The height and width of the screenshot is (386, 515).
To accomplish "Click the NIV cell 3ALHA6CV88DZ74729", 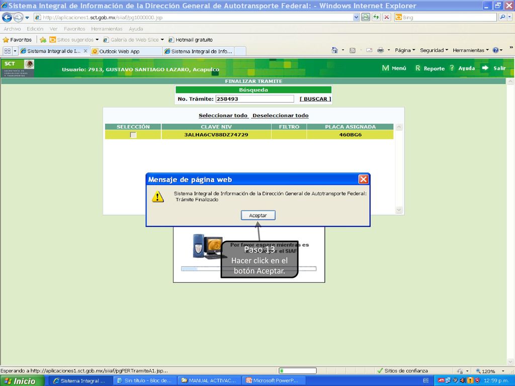I will tap(216, 135).
